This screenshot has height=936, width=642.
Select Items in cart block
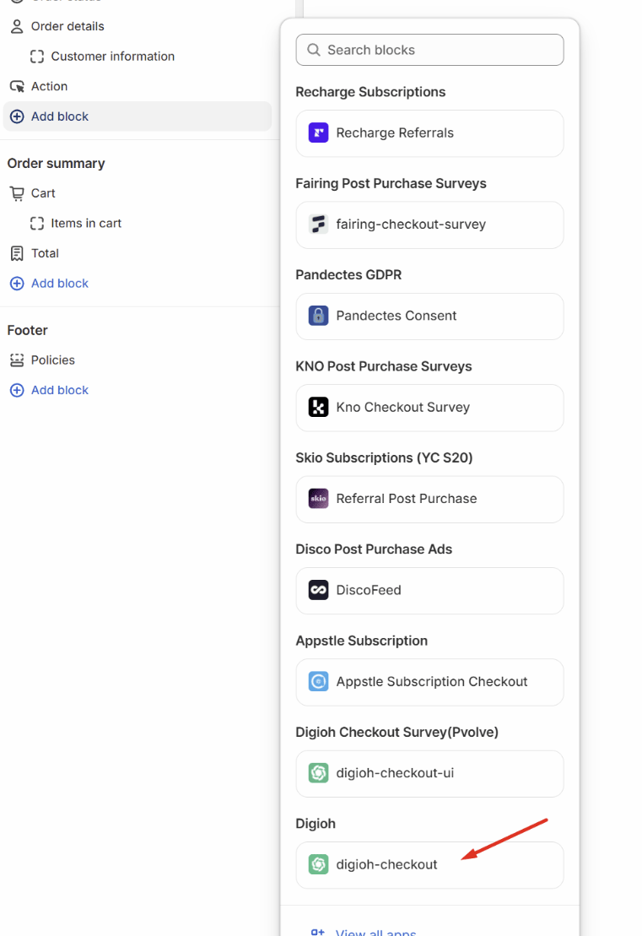[x=86, y=224]
